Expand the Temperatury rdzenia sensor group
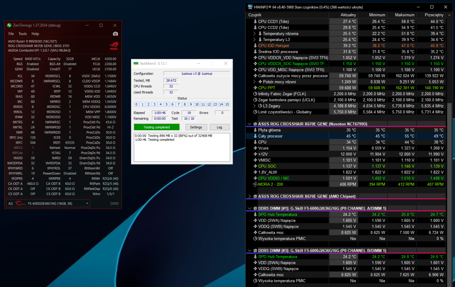Screen dimensions: 455x287 pos(254,33)
